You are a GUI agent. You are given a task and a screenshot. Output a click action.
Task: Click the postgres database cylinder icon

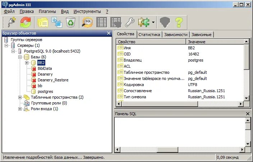[x=33, y=91]
